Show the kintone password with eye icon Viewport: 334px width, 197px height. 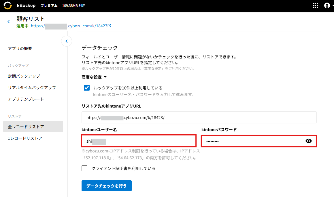[x=308, y=141]
